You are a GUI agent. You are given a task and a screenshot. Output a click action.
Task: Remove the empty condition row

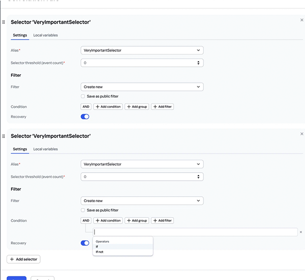[x=301, y=232]
